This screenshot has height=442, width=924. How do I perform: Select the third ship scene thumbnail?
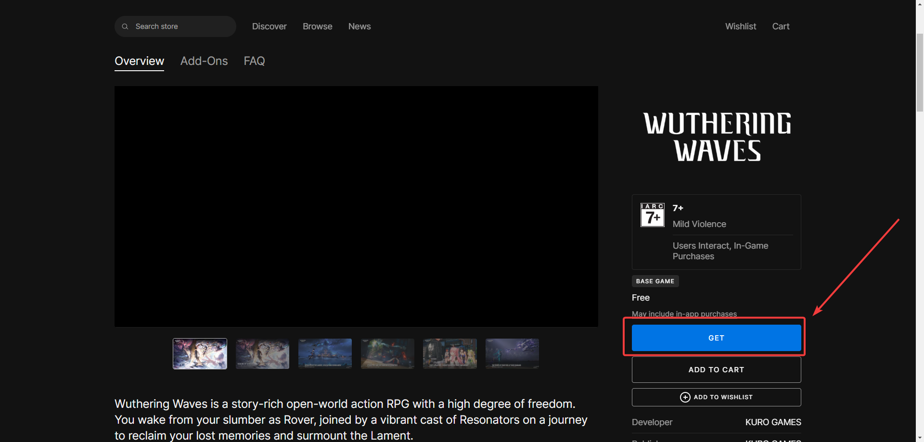click(325, 354)
